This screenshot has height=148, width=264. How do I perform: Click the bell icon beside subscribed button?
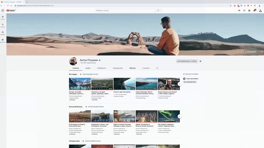200,61
